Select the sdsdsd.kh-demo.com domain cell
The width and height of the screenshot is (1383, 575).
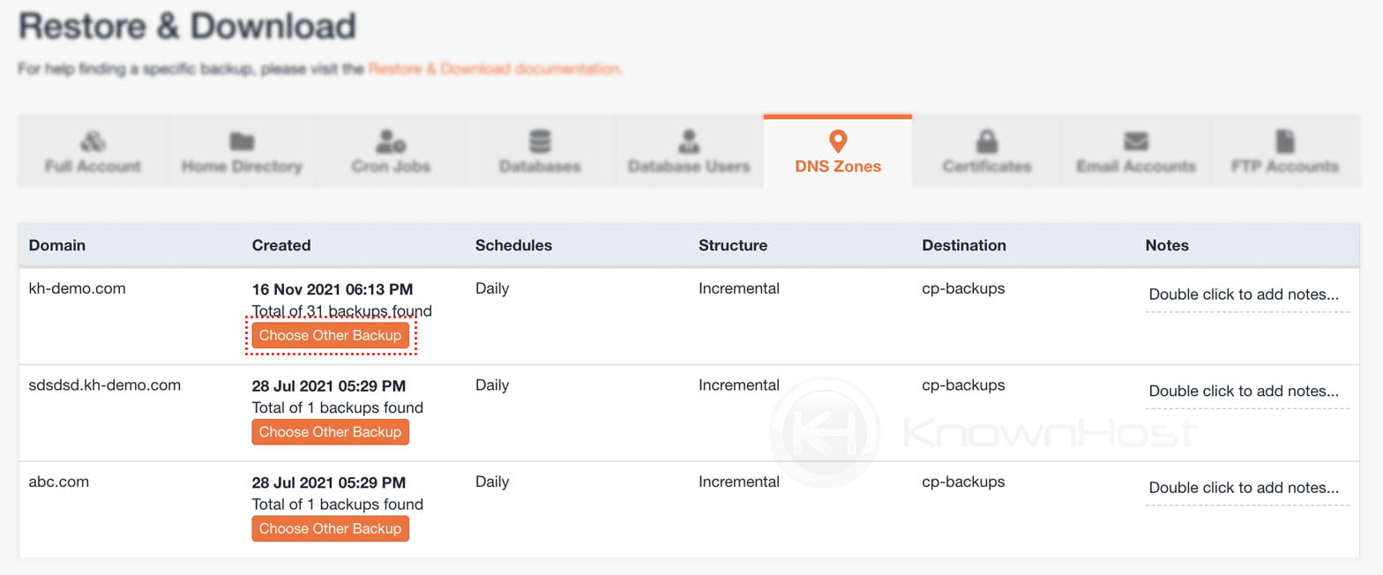(104, 385)
